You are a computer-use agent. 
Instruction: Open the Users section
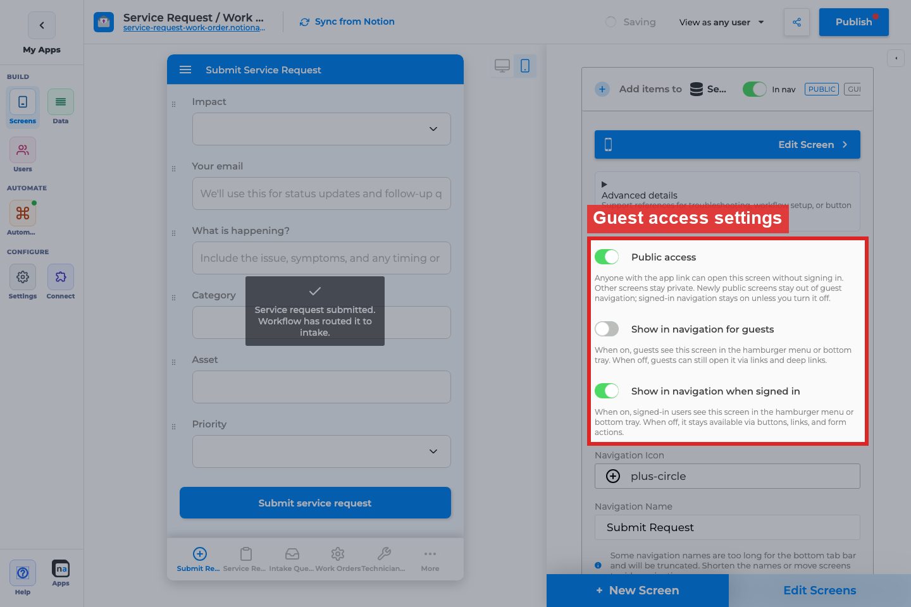[23, 156]
